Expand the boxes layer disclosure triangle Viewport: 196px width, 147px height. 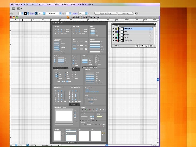pos(120,37)
